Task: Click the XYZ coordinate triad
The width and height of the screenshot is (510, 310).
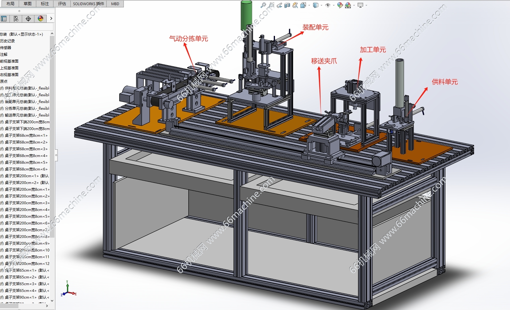Action: click(69, 289)
